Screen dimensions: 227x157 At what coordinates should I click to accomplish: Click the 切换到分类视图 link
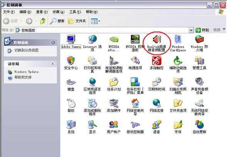pyautogui.click(x=27, y=50)
